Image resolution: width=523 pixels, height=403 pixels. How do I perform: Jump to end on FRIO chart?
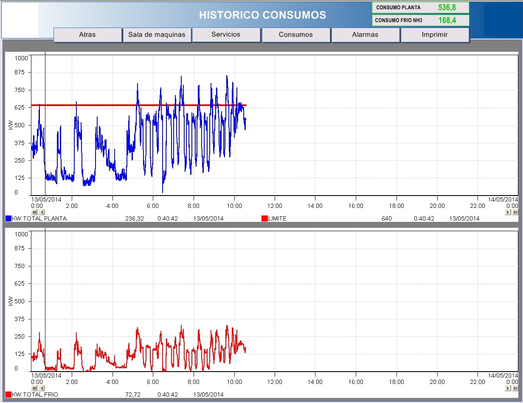[515, 388]
